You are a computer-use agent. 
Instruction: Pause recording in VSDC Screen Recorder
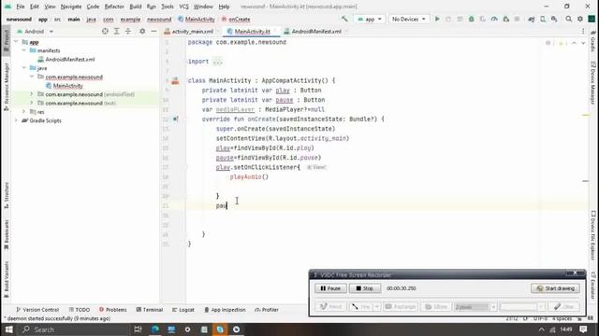pos(330,288)
